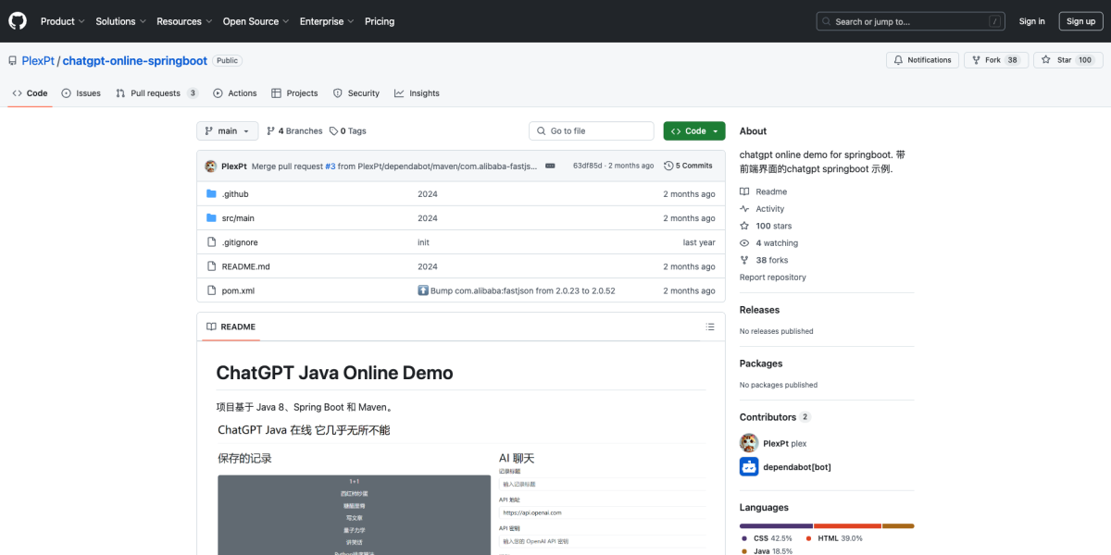Click the Sign up button
1111x555 pixels.
coord(1080,20)
